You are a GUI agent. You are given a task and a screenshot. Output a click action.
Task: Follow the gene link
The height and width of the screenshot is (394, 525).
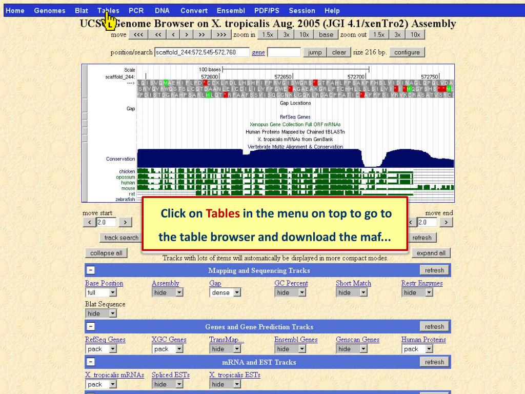tap(258, 52)
